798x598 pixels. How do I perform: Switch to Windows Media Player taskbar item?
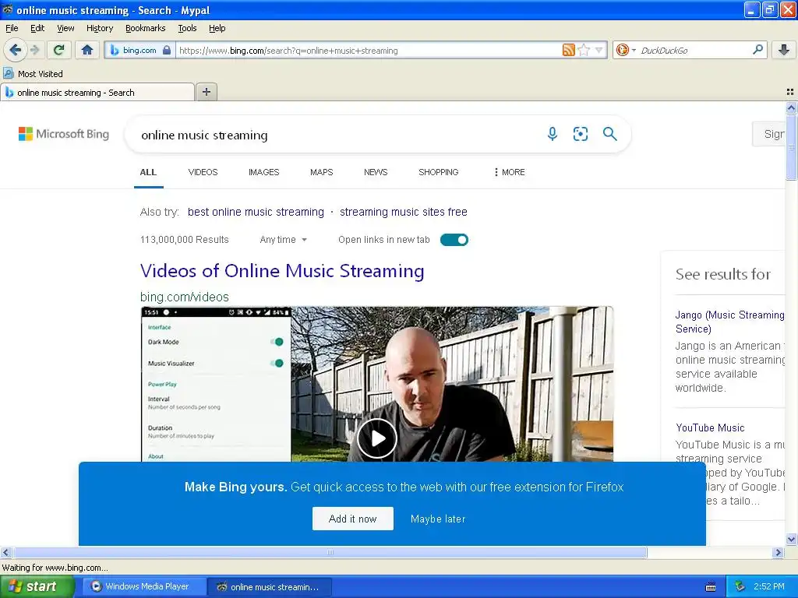pyautogui.click(x=144, y=586)
